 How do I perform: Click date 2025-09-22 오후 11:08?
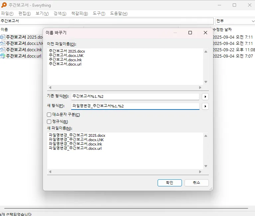click(234, 50)
